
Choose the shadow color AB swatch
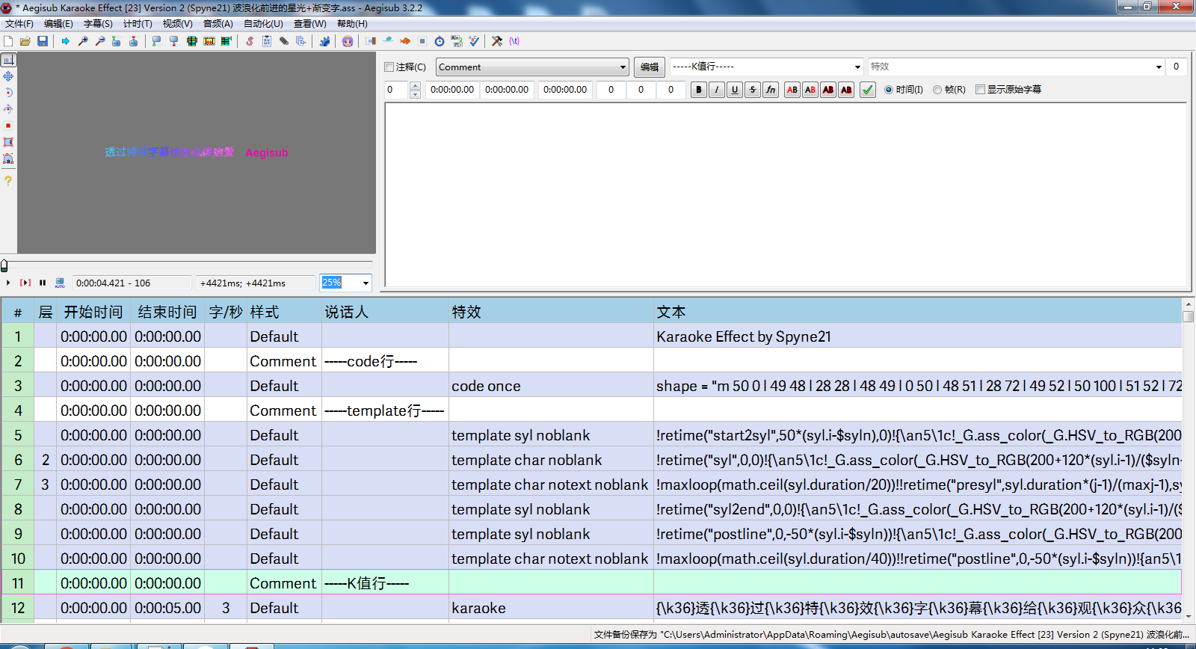(x=846, y=90)
